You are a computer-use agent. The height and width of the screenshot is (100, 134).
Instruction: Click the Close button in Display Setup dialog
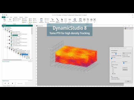tap(128, 81)
